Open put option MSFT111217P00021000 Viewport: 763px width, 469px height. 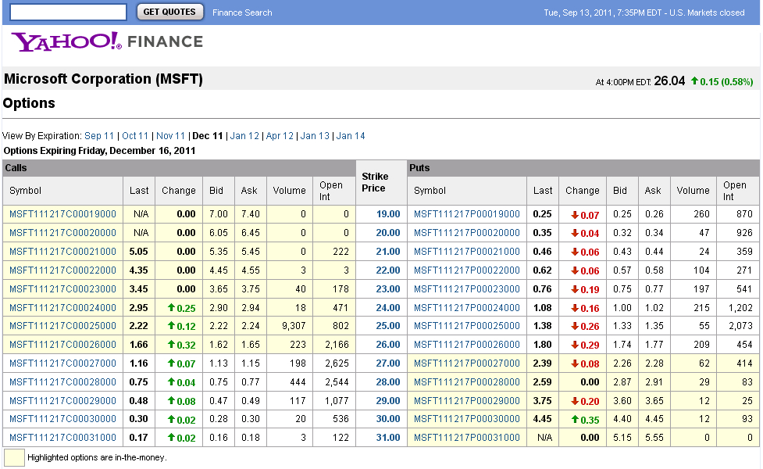[x=467, y=252]
